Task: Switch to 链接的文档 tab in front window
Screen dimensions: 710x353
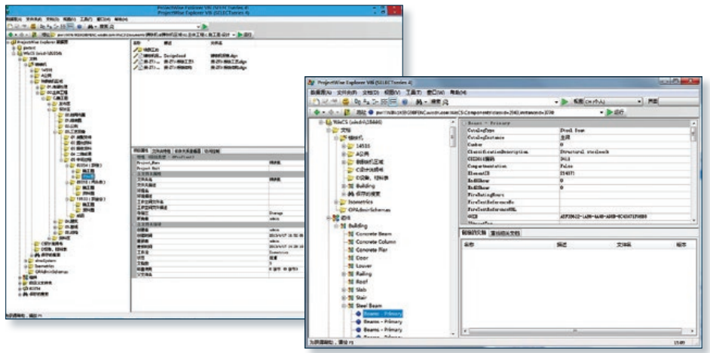Action: coord(474,233)
